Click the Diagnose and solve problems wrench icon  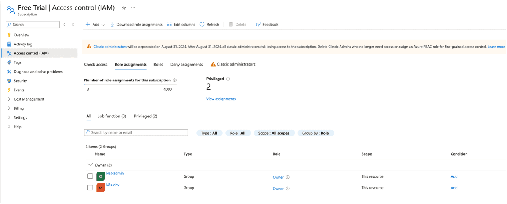pyautogui.click(x=9, y=72)
